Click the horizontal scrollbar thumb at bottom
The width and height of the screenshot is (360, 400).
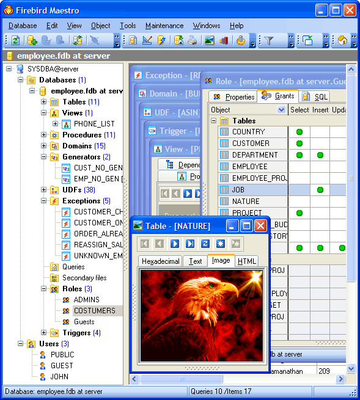click(x=182, y=379)
